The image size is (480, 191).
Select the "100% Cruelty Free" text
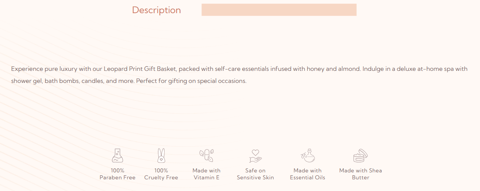(161, 174)
